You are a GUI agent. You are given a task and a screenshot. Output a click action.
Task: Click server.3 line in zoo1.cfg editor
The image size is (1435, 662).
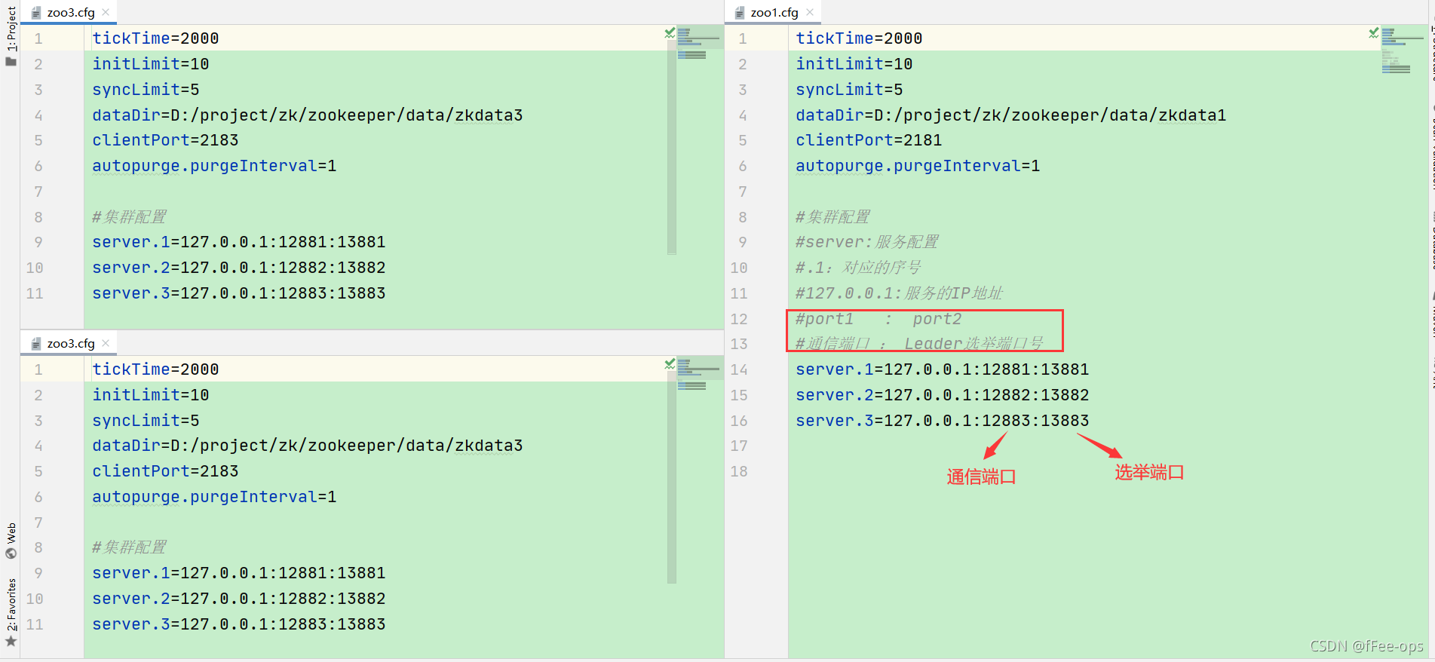[942, 421]
